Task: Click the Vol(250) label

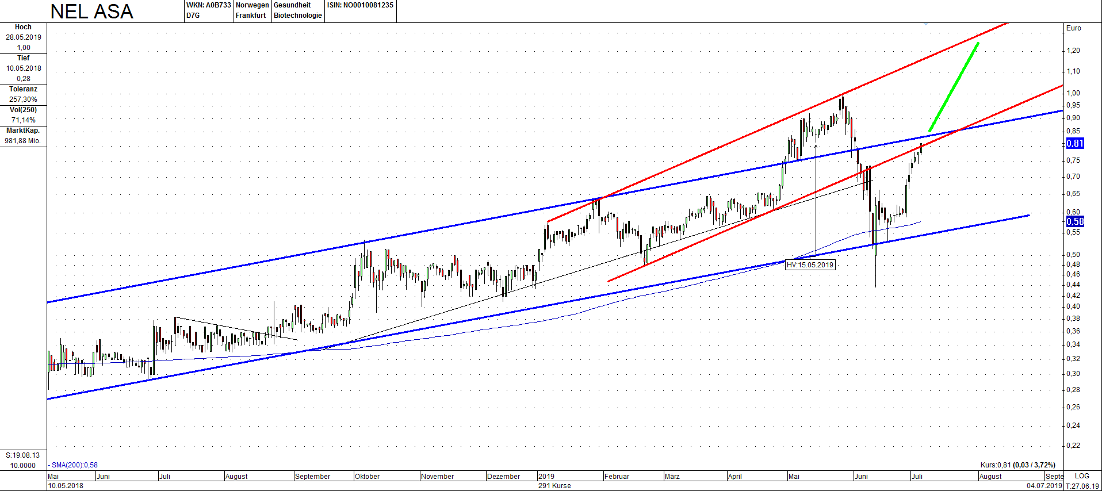Action: point(23,110)
